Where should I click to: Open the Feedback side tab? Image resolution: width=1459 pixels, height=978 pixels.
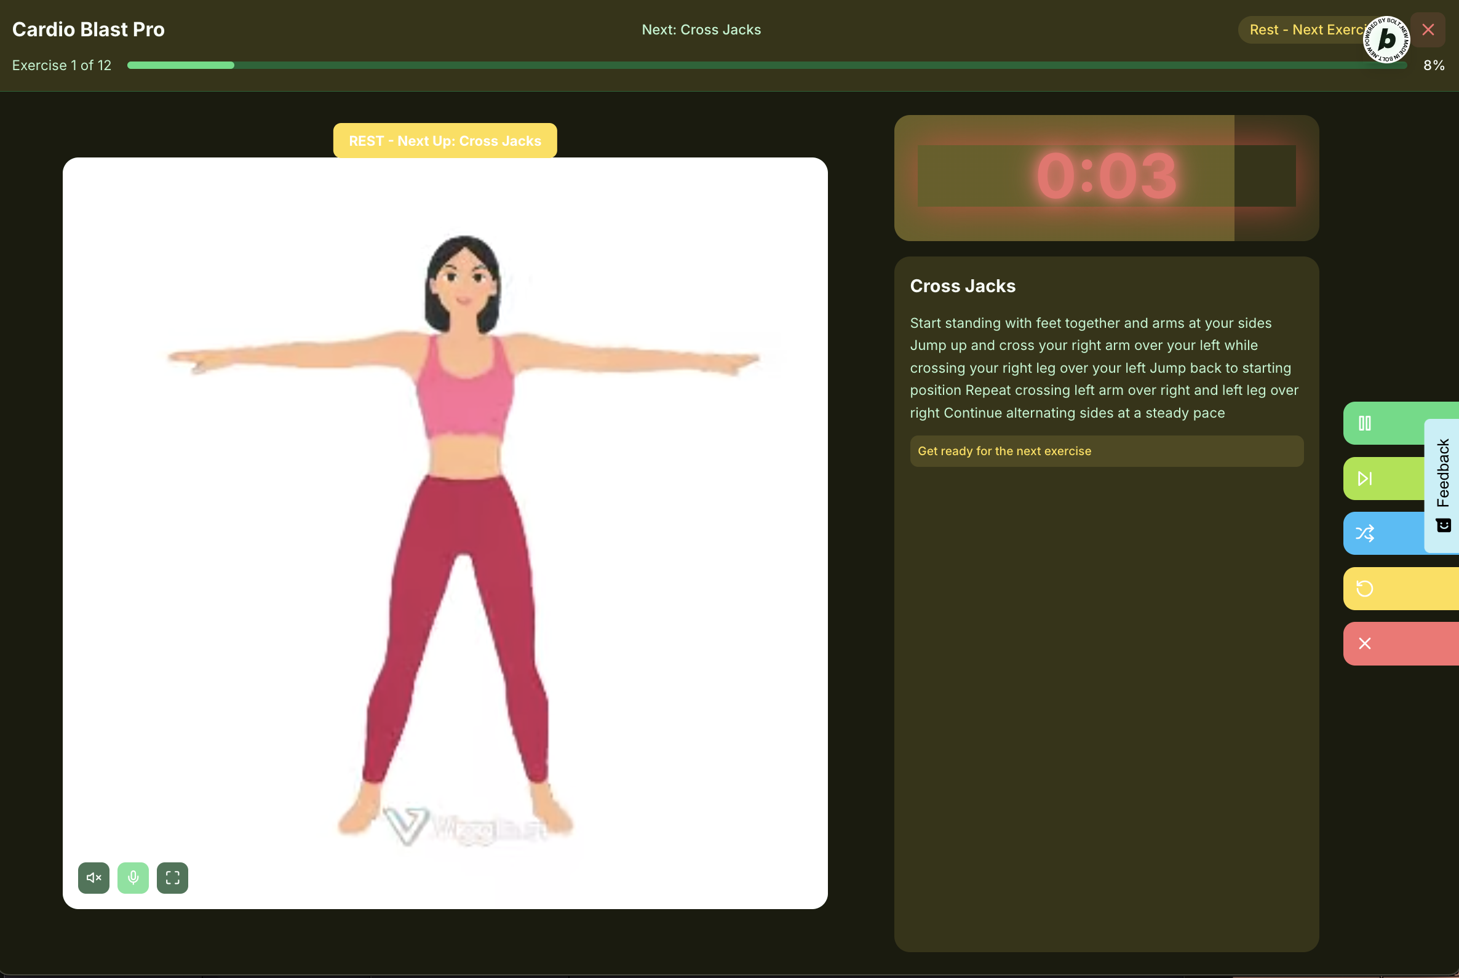click(1443, 485)
